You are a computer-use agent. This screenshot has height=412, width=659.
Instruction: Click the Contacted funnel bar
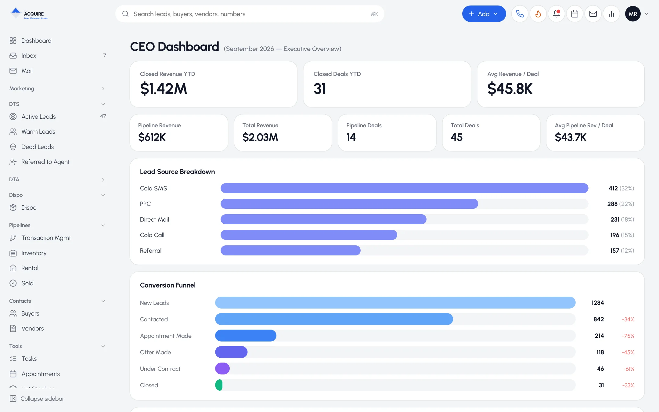tap(334, 319)
